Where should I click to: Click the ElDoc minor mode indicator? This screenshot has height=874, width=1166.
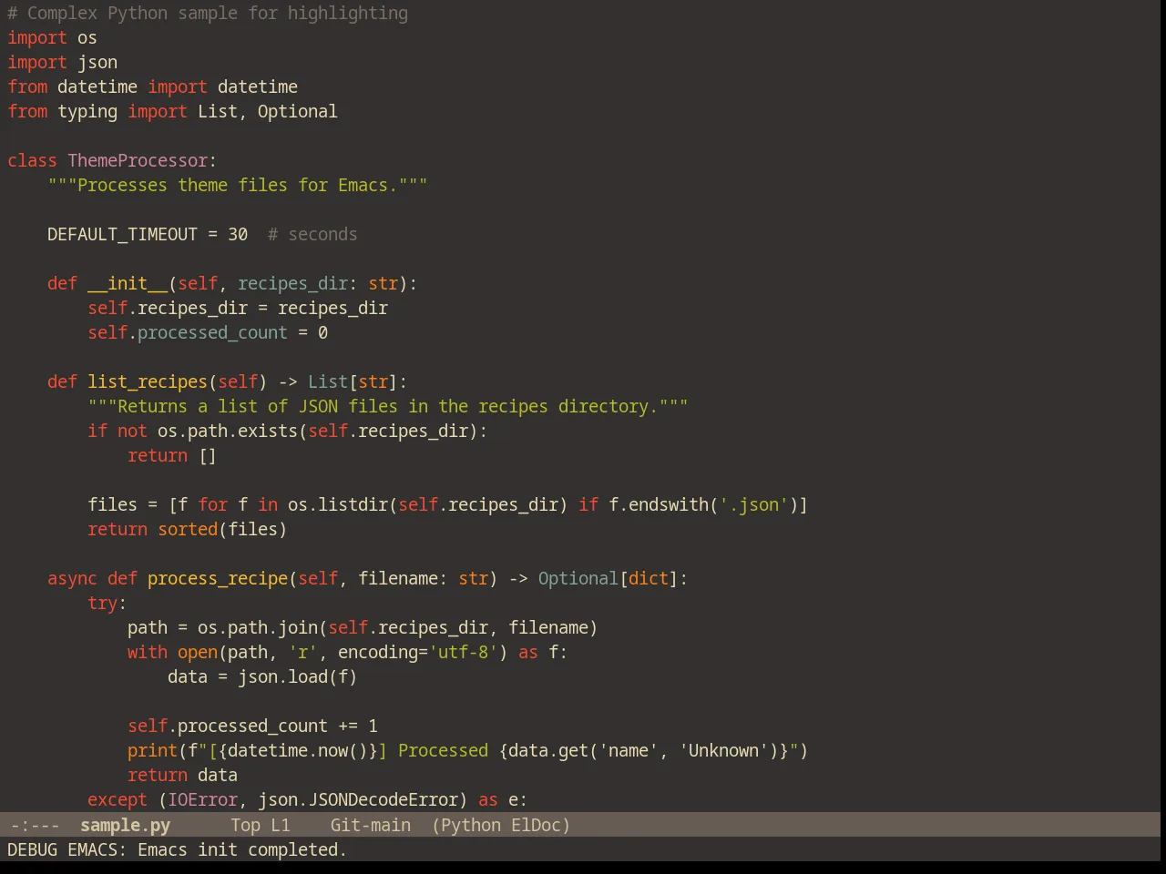point(536,825)
